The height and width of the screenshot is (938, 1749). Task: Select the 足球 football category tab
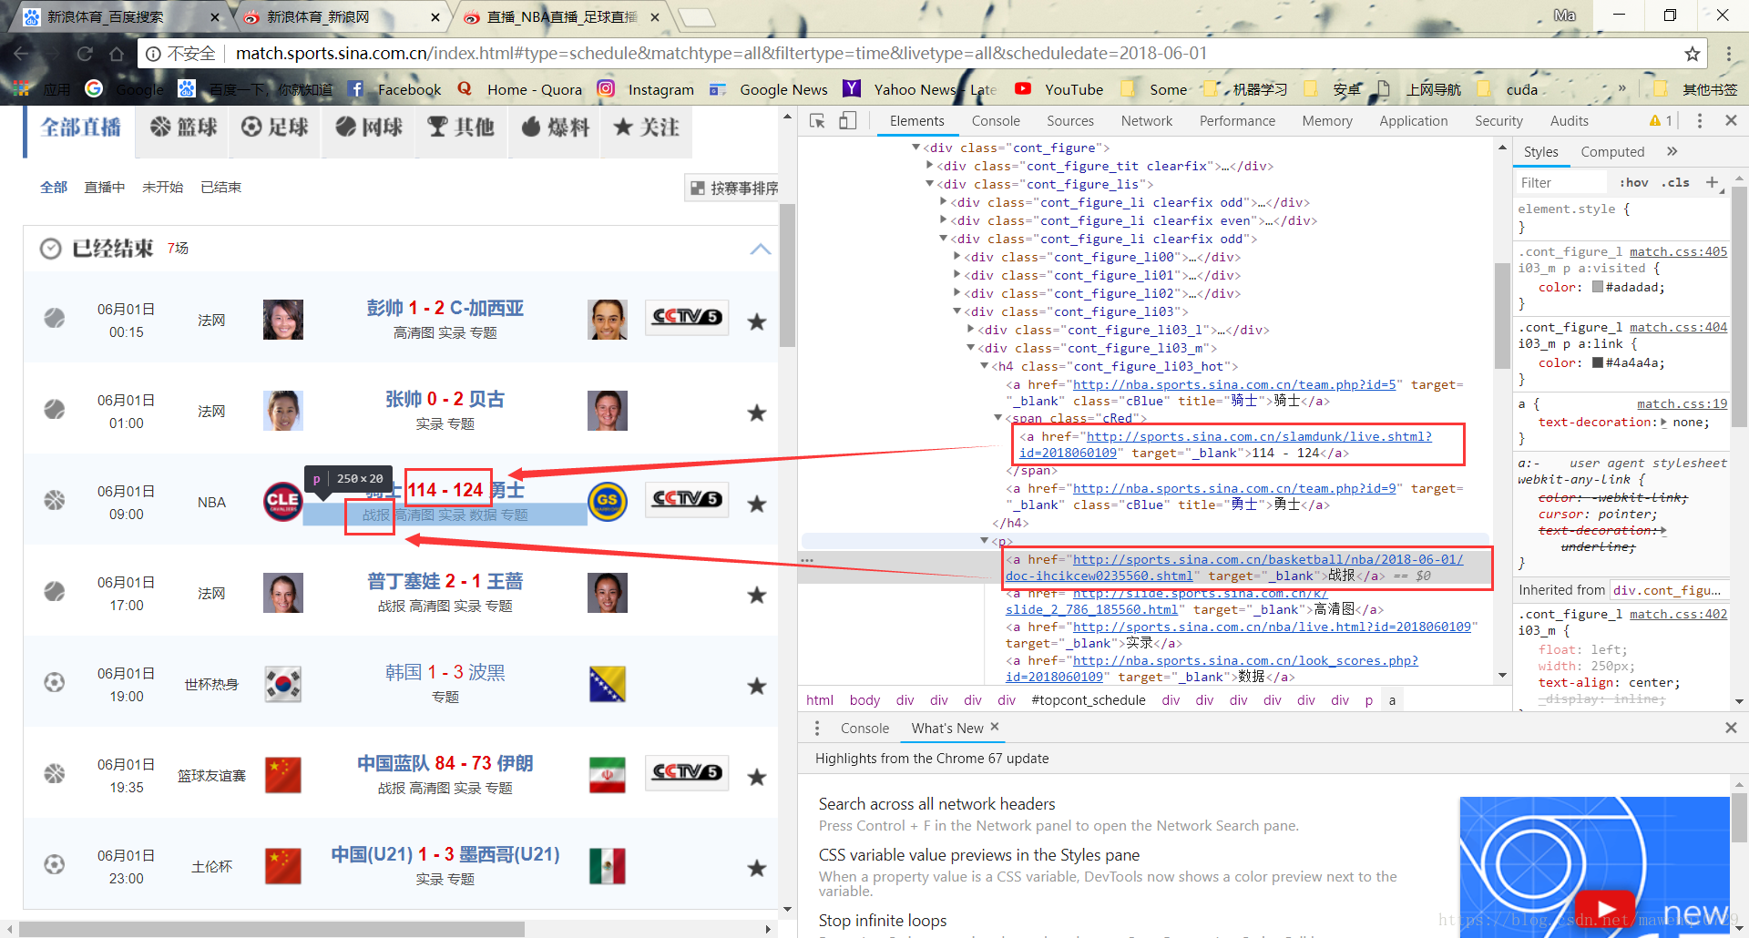276,127
